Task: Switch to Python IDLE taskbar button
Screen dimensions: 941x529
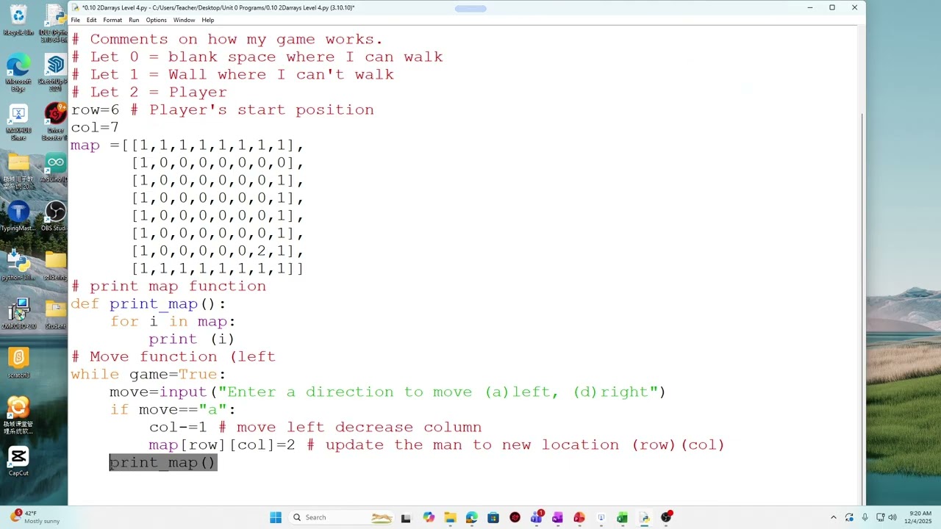Action: [x=644, y=517]
